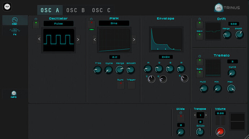Click the Envelope D knob

[x=159, y=69]
